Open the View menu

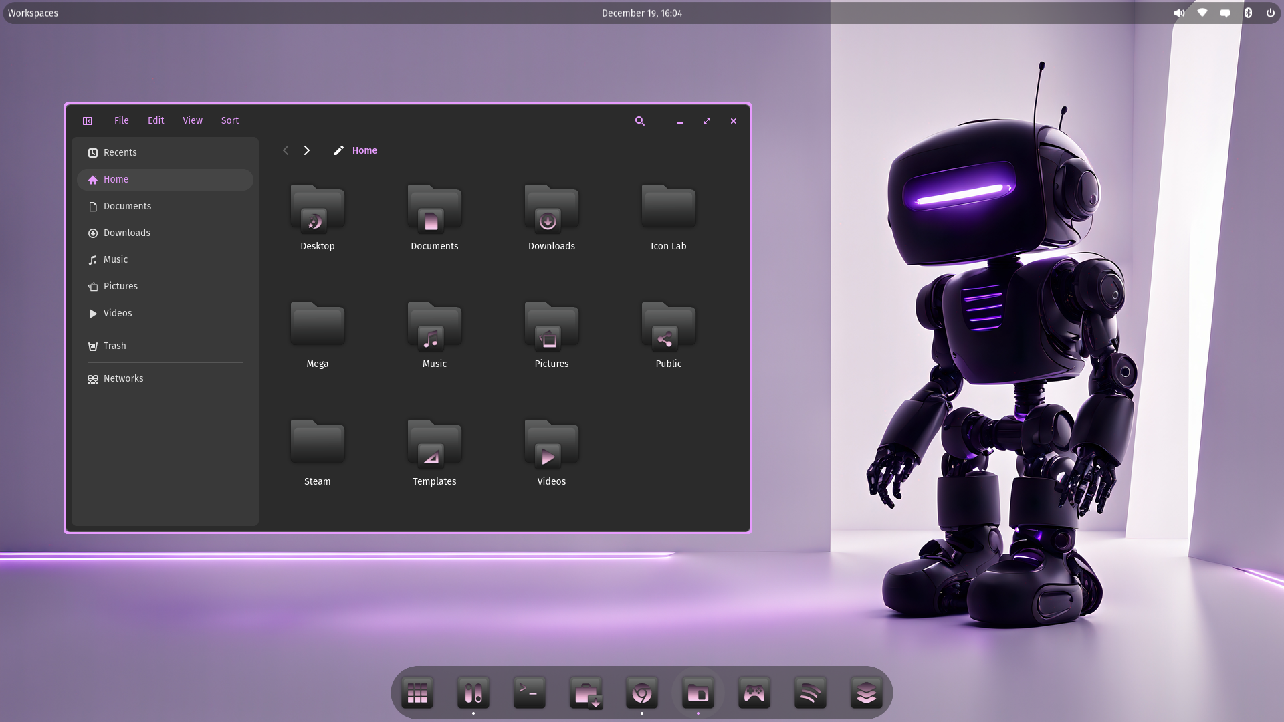coord(193,121)
